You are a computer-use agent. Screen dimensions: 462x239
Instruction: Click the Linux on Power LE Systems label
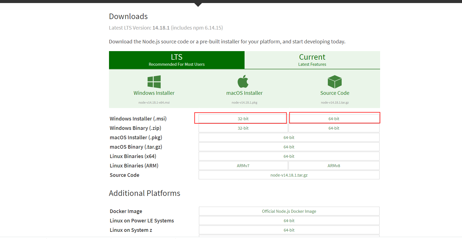(x=142, y=221)
